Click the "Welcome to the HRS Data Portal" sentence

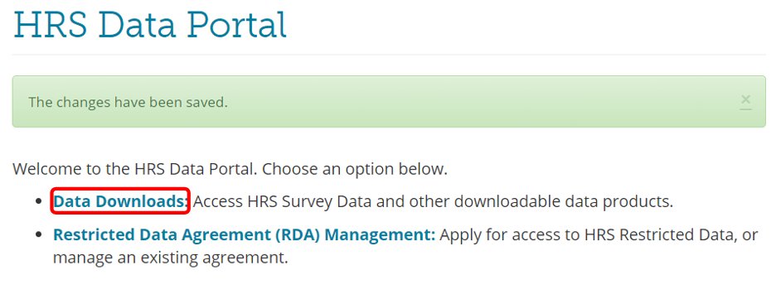pyautogui.click(x=135, y=169)
